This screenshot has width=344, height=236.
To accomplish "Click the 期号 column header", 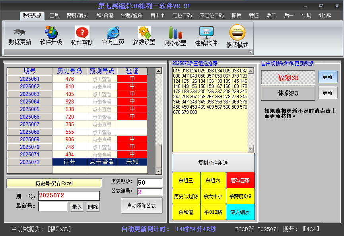I will [x=29, y=71].
